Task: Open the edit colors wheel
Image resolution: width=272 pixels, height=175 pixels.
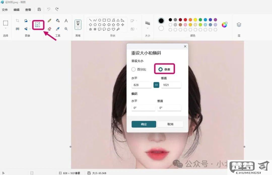Action: pyautogui.click(x=224, y=25)
